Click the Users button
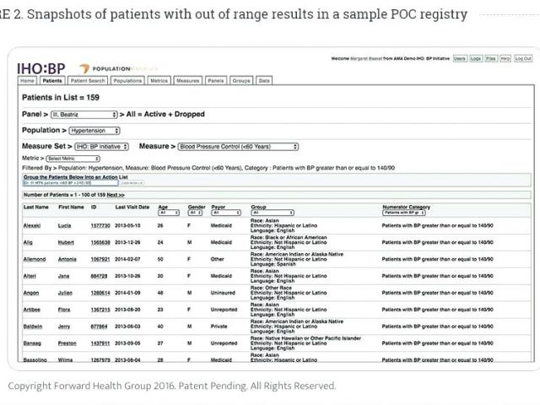Viewport: 540px width, 405px height. tap(460, 58)
